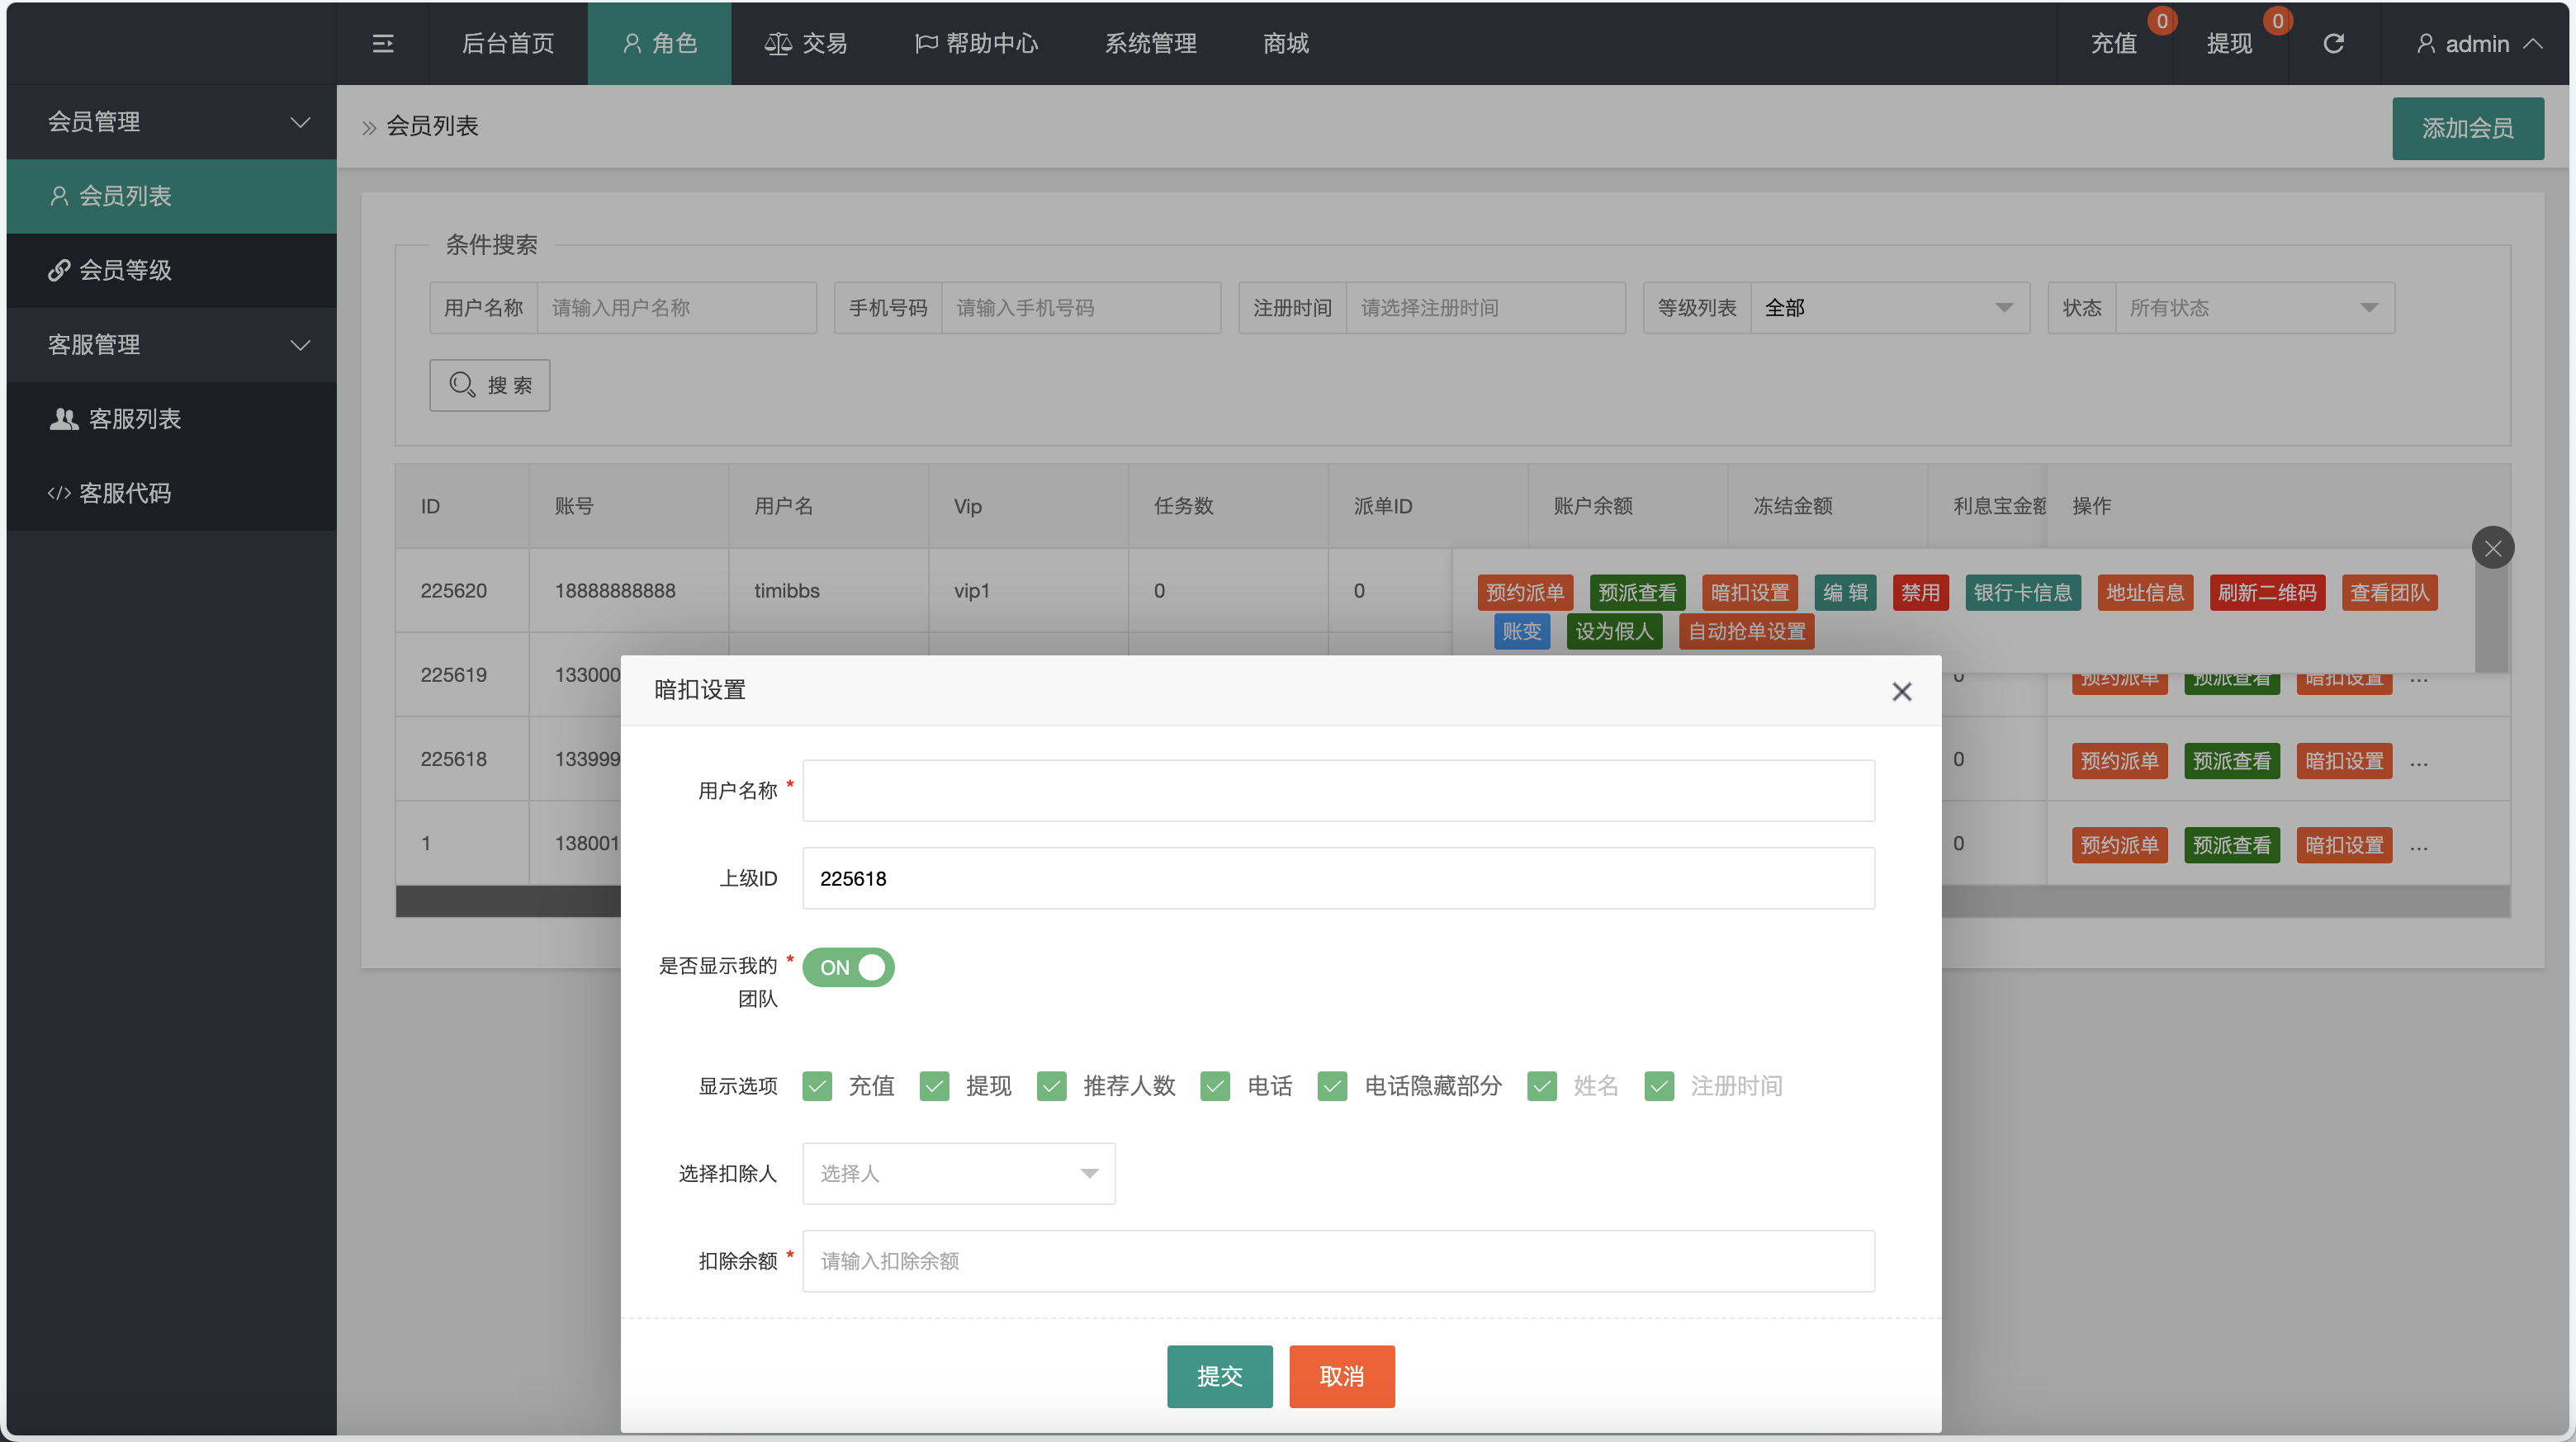Uncheck the 电话隐藏部分 checkbox
Image resolution: width=2576 pixels, height=1442 pixels.
pyautogui.click(x=1332, y=1086)
